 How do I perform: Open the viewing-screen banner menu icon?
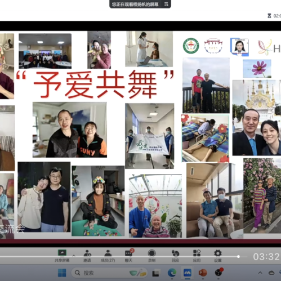(166, 4)
